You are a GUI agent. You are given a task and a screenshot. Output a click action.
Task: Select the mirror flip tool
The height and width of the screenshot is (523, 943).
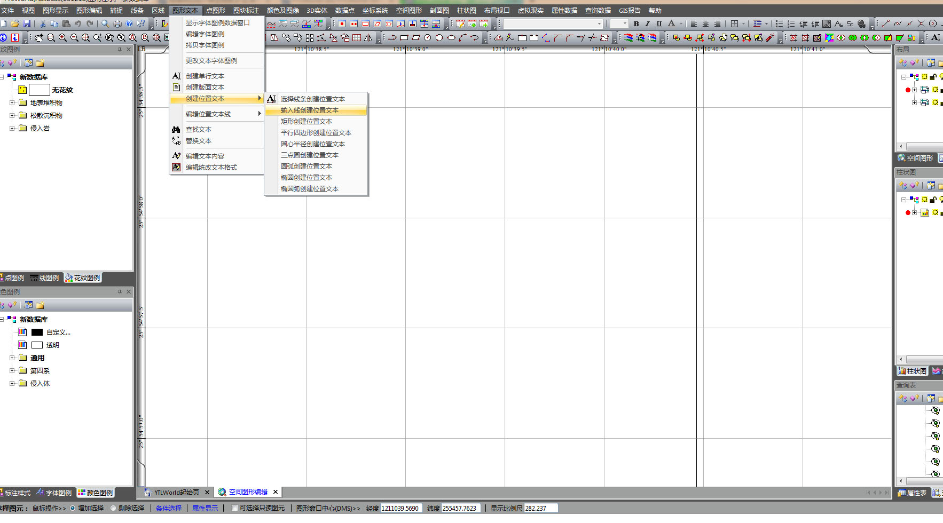368,37
